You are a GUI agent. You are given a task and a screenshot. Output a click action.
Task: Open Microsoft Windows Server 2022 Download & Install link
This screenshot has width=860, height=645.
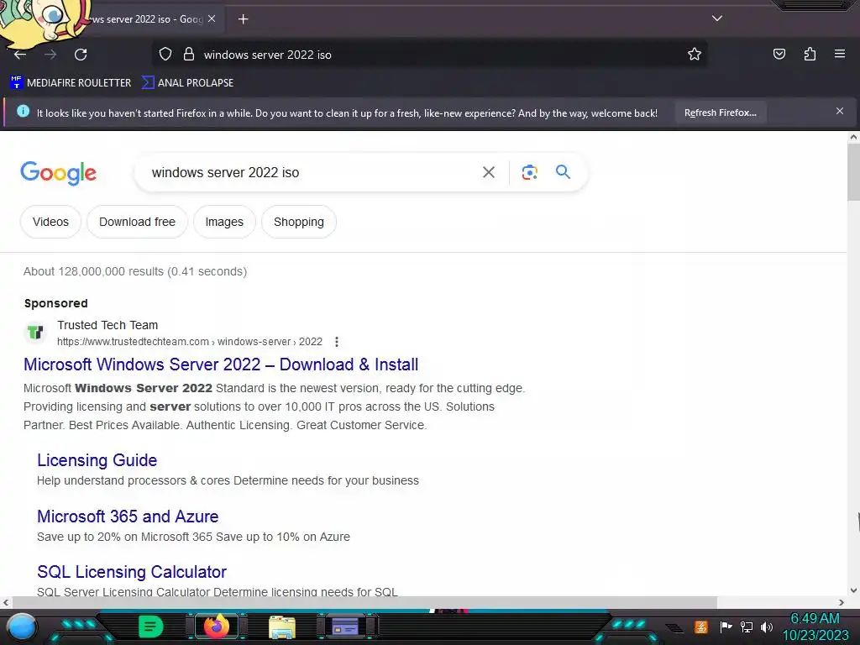click(x=221, y=364)
